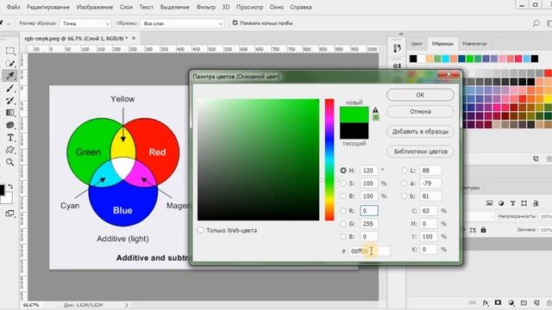
Task: Select the Quick Selection tool
Action: point(9,63)
